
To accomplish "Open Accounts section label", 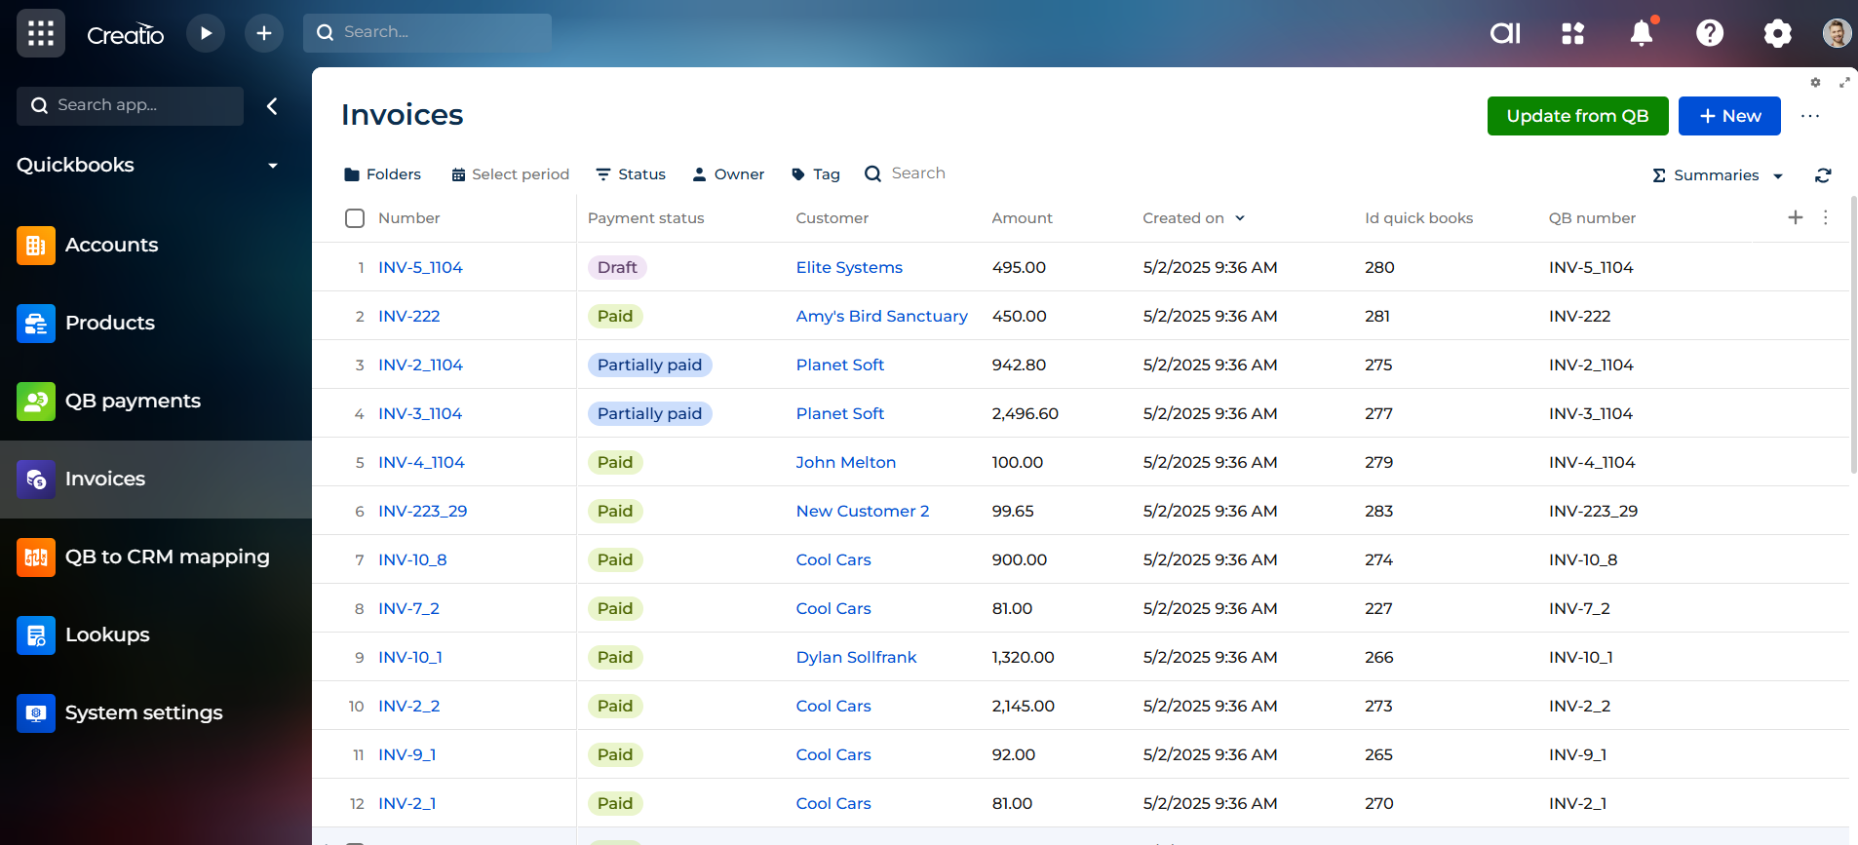I will click(x=111, y=245).
